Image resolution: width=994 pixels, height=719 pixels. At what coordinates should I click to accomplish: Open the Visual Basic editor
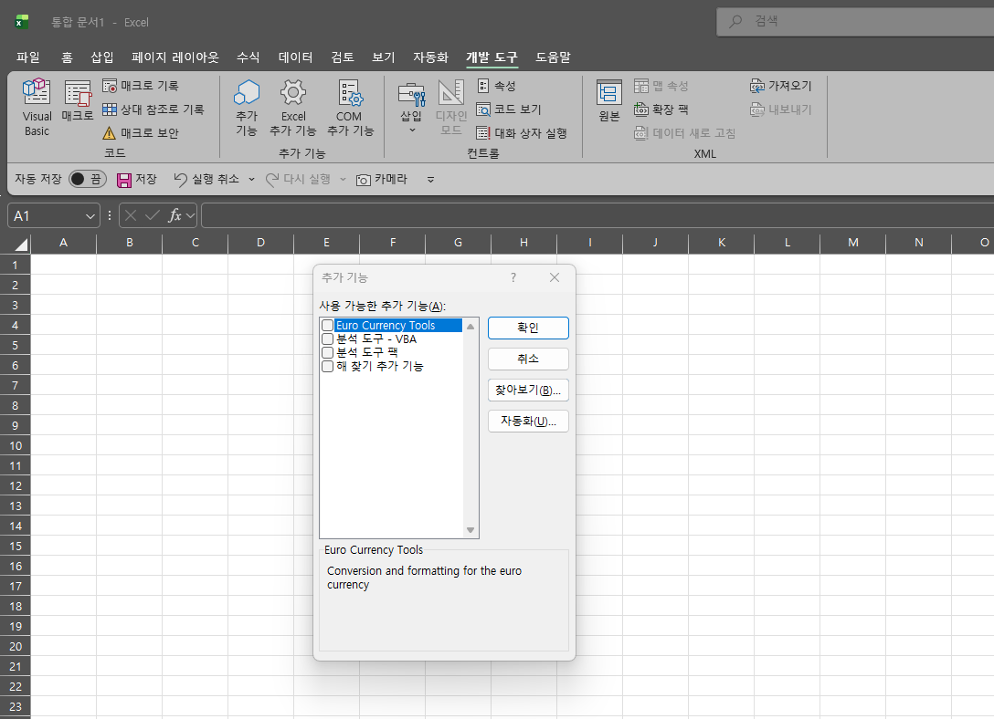pos(37,108)
